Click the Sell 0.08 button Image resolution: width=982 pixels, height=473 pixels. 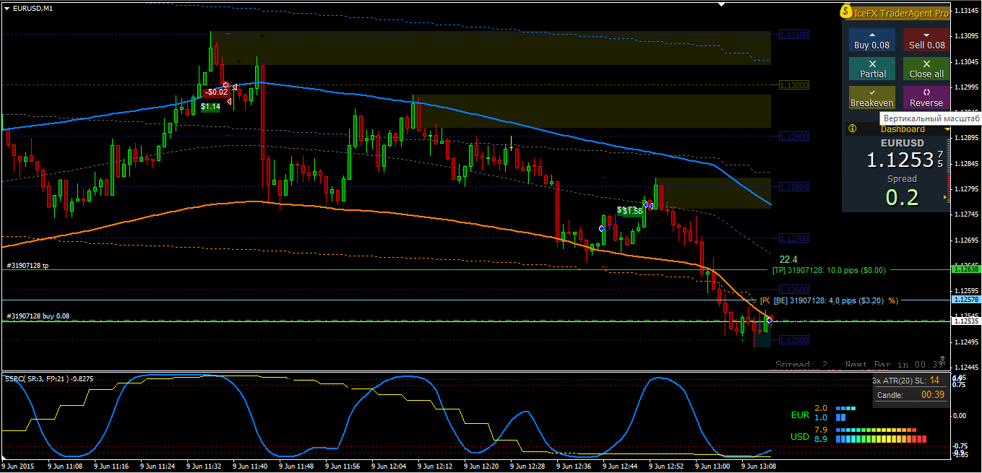(x=926, y=40)
